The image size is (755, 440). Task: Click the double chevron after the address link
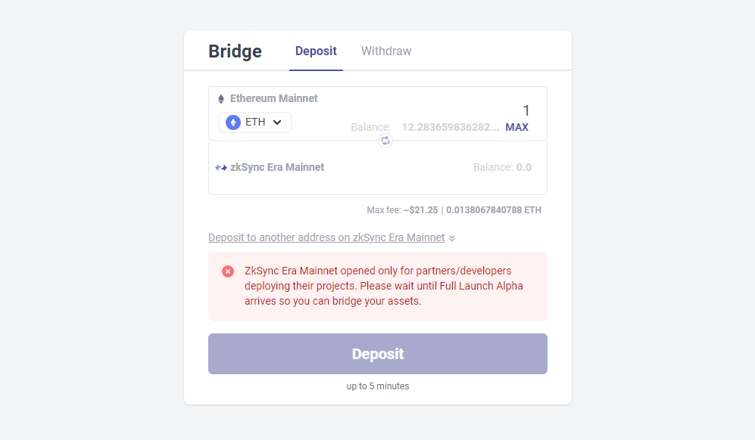452,237
